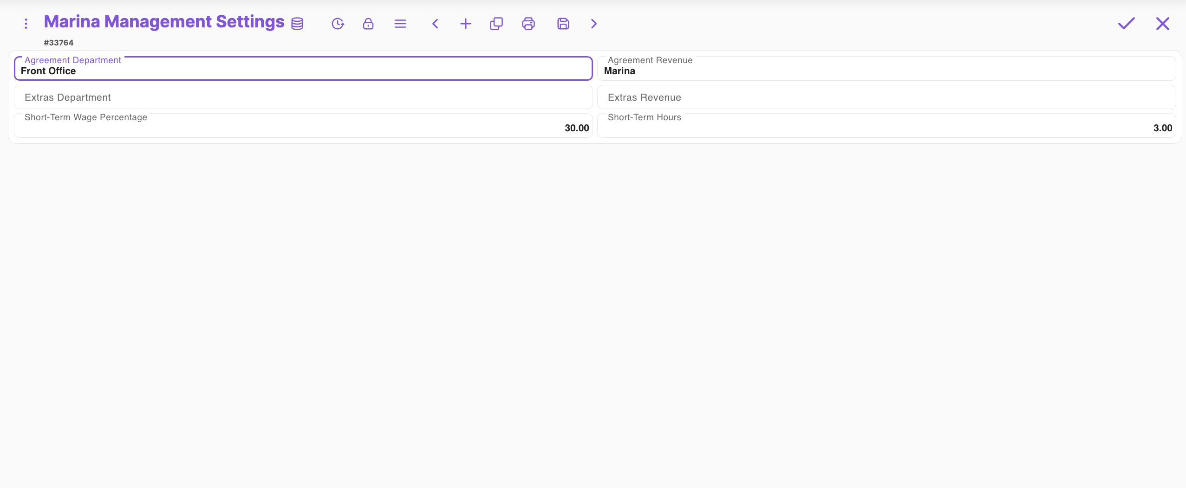Open the hamburger list menu
This screenshot has height=488, width=1186.
click(x=400, y=24)
